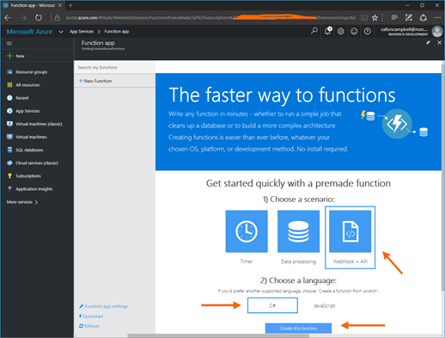The height and width of the screenshot is (338, 445).
Task: Collapse the sidebar with hamburger icon
Action: (x=9, y=43)
